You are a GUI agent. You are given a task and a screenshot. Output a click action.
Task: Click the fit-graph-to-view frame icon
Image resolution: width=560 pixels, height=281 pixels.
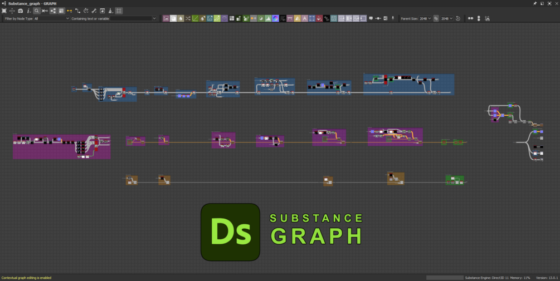coord(4,11)
